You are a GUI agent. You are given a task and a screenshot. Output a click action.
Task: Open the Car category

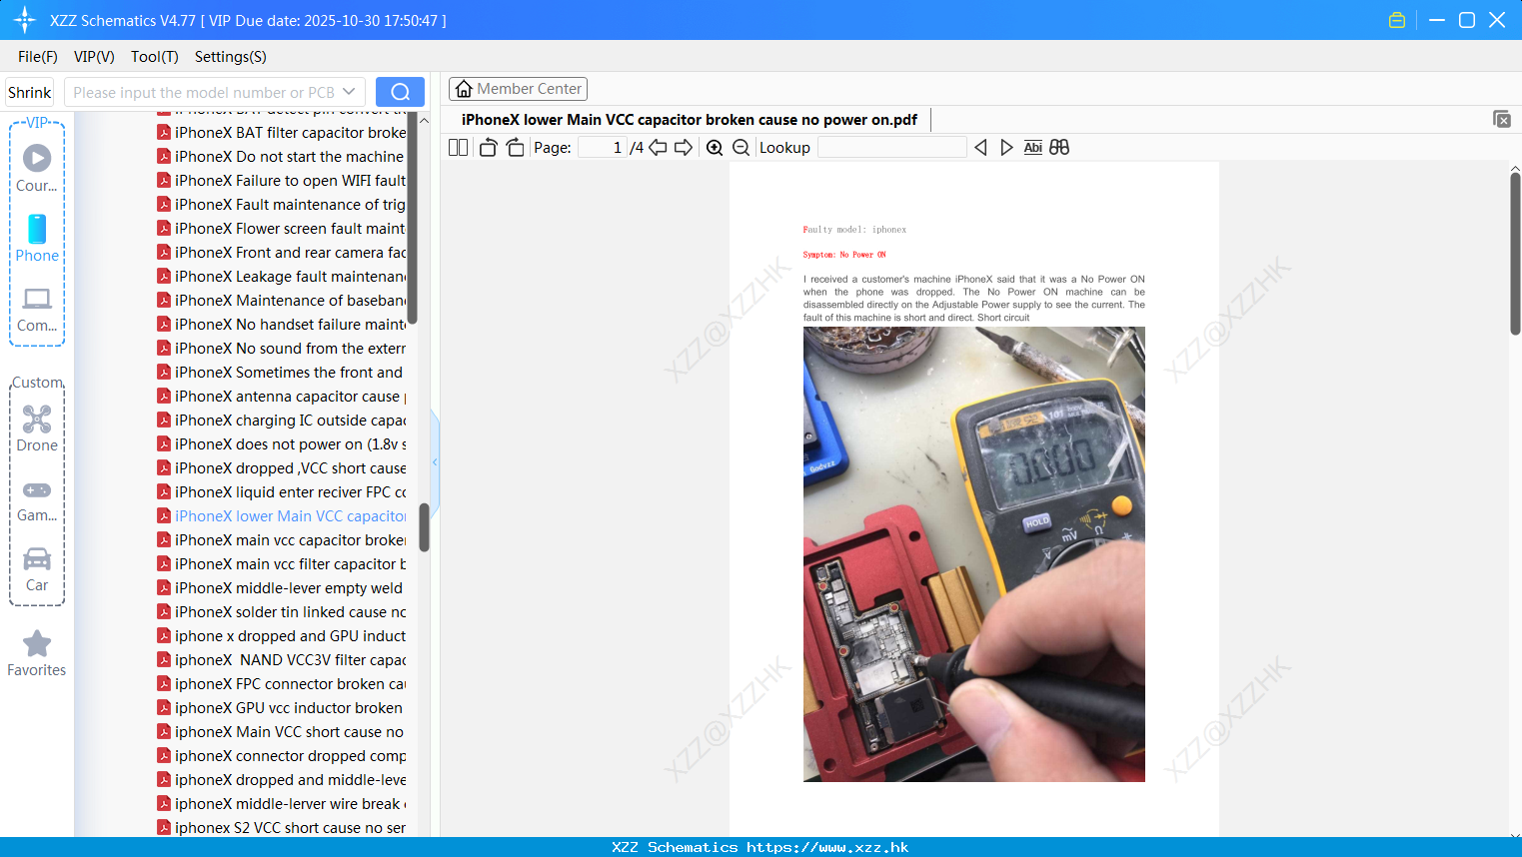point(37,569)
